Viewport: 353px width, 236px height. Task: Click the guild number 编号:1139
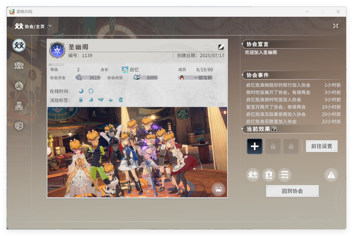coord(80,55)
